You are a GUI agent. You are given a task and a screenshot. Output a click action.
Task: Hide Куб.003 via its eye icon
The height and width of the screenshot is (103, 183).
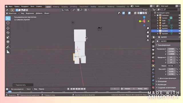[x=179, y=31]
